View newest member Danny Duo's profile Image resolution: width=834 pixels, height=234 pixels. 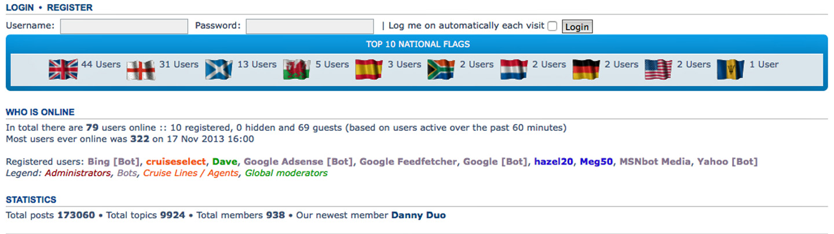click(x=419, y=215)
